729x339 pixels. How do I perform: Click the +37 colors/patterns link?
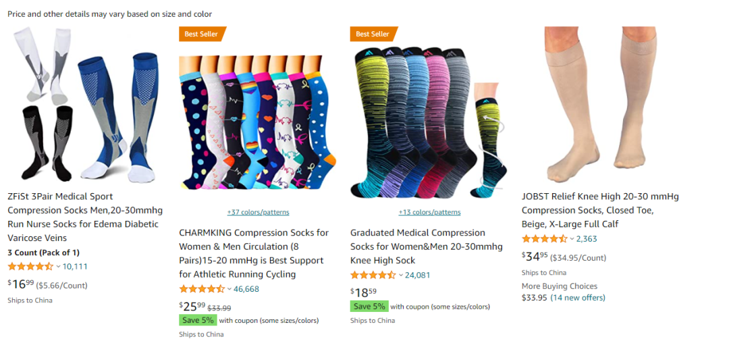click(259, 212)
